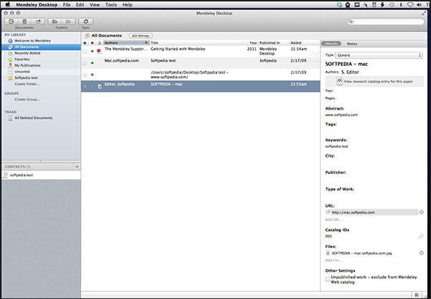Open the volume menu bar icon
The width and height of the screenshot is (431, 299).
pyautogui.click(x=419, y=5)
